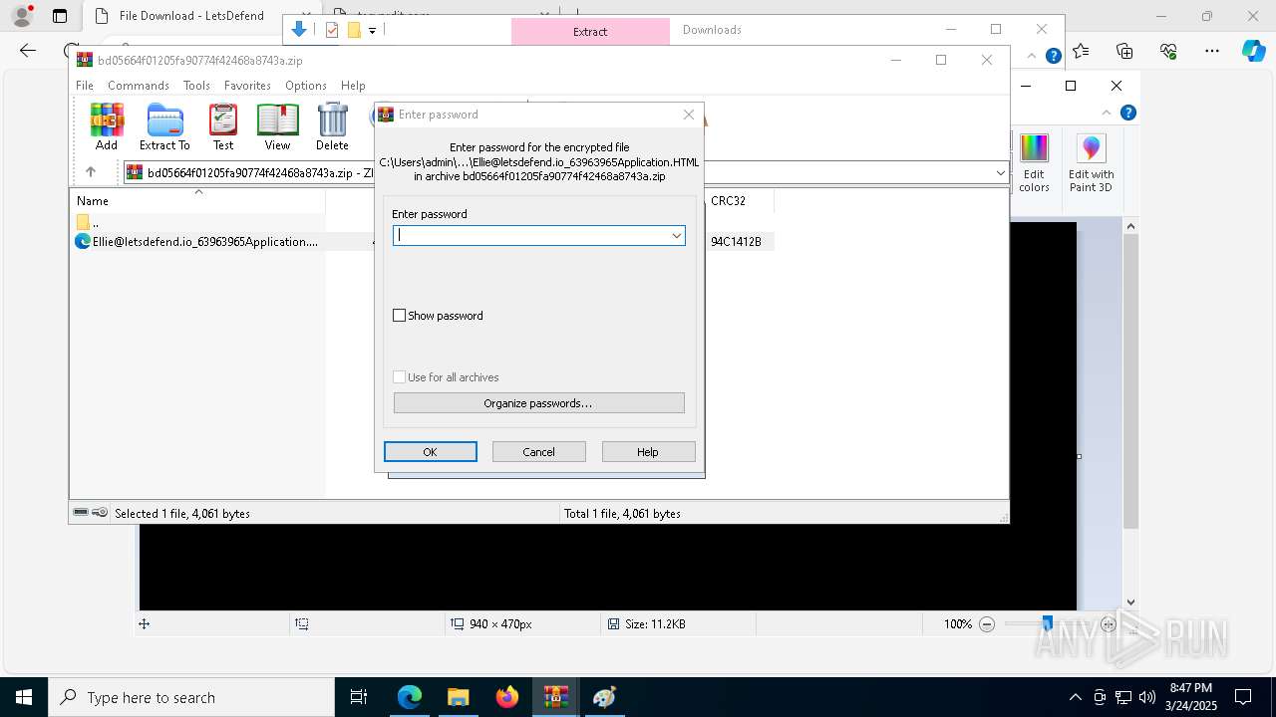This screenshot has height=717, width=1276.
Task: Select the File Download - LetsDefend tab
Action: 191,16
